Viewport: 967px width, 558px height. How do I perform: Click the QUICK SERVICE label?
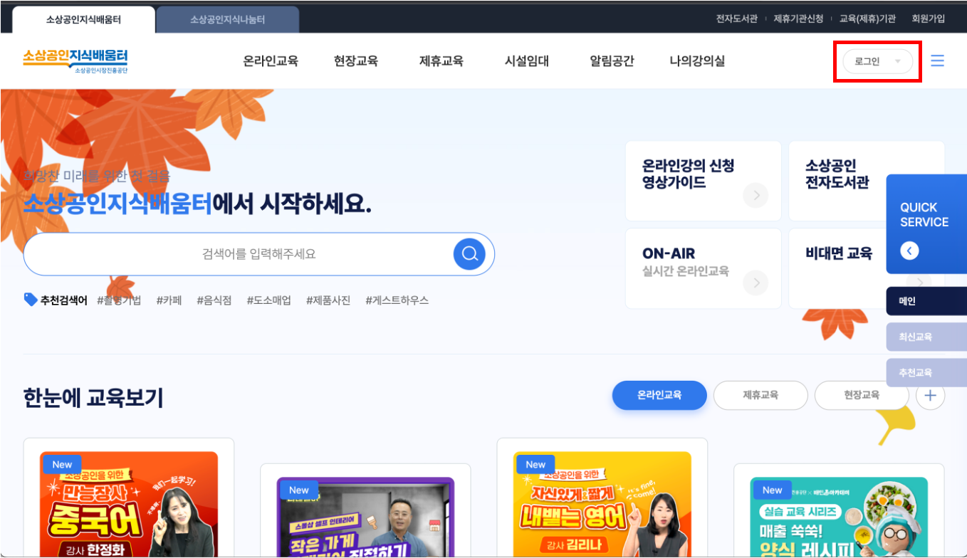click(x=924, y=215)
